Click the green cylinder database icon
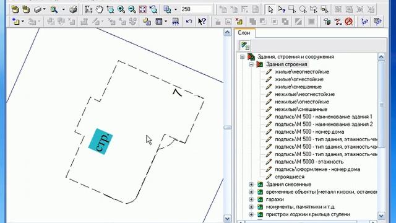Viewport: 396px width, 223px height. pyautogui.click(x=327, y=22)
